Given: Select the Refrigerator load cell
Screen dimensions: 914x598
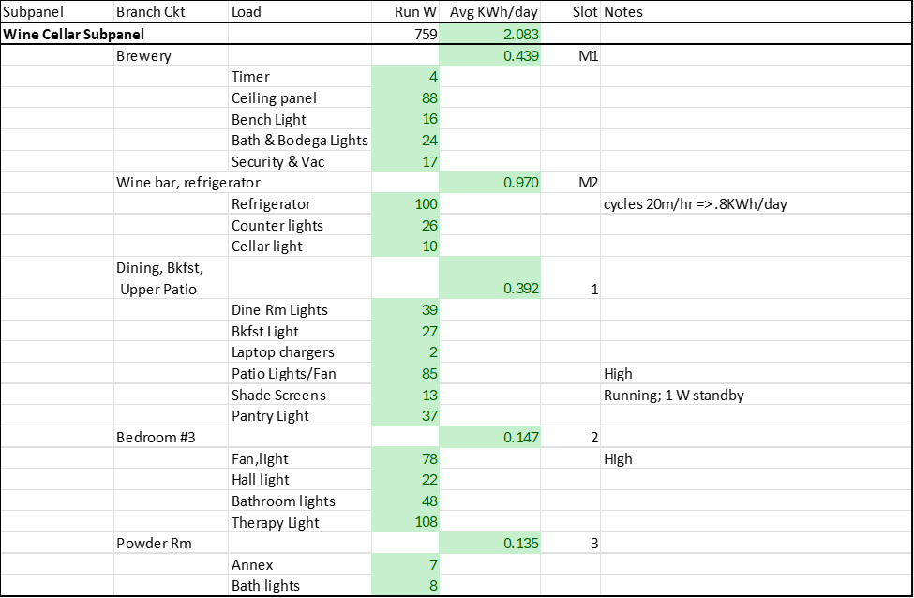Looking at the screenshot, I should click(x=272, y=203).
